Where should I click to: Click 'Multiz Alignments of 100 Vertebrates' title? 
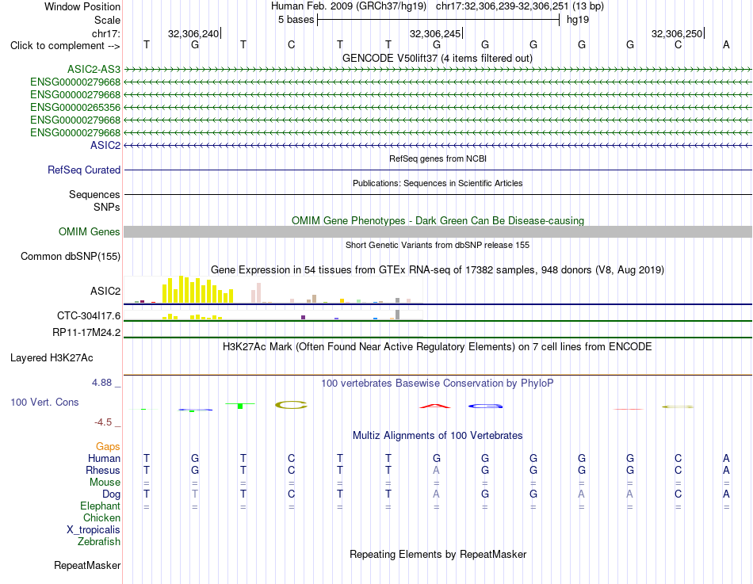click(x=438, y=436)
